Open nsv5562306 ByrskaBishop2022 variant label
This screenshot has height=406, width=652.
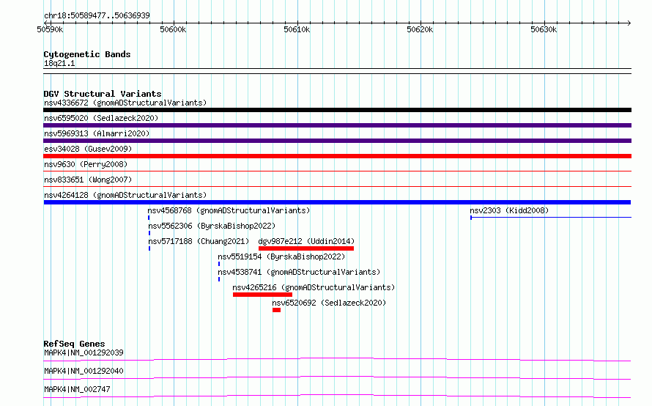coord(212,226)
